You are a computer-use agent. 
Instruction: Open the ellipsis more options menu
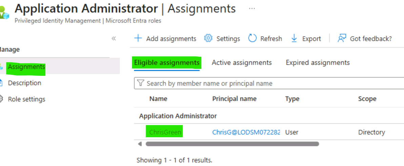252,8
